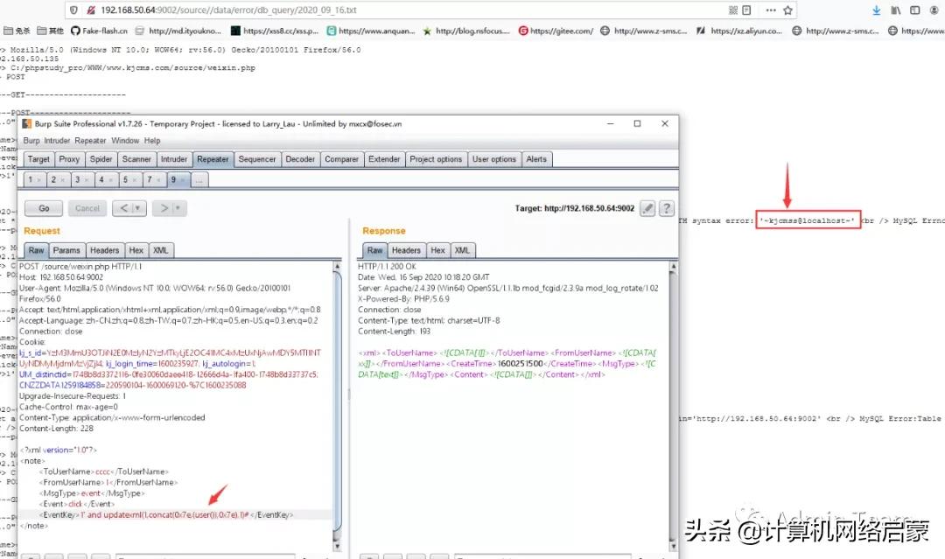This screenshot has width=945, height=559.
Task: Open Firefox downloads arrow icon
Action: 877,10
